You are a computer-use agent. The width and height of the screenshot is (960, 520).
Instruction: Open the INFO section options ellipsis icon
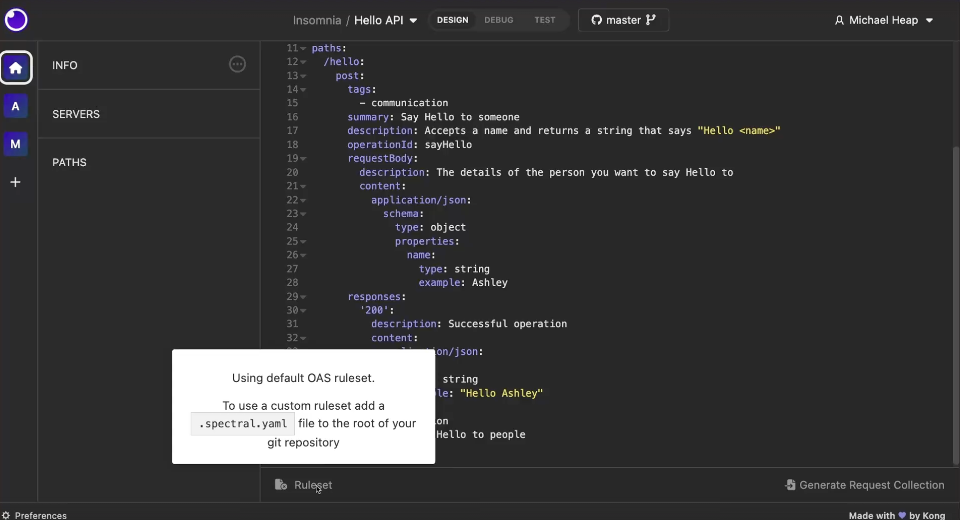[237, 64]
